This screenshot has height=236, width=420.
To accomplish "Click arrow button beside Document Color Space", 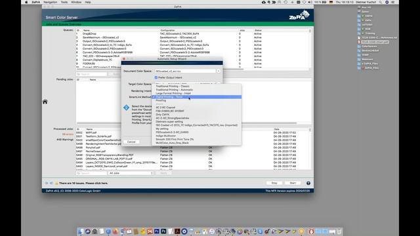I will (x=219, y=71).
